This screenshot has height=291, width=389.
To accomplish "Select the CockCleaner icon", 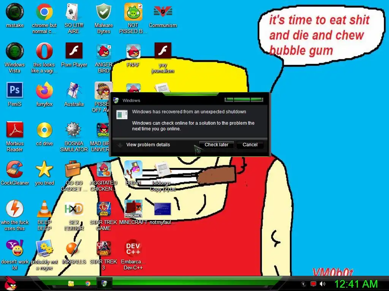I will point(15,173).
